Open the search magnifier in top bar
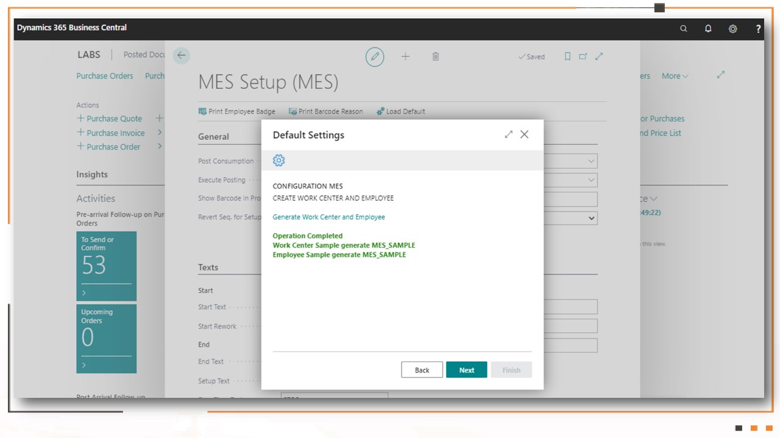The image size is (780, 438). [x=684, y=29]
